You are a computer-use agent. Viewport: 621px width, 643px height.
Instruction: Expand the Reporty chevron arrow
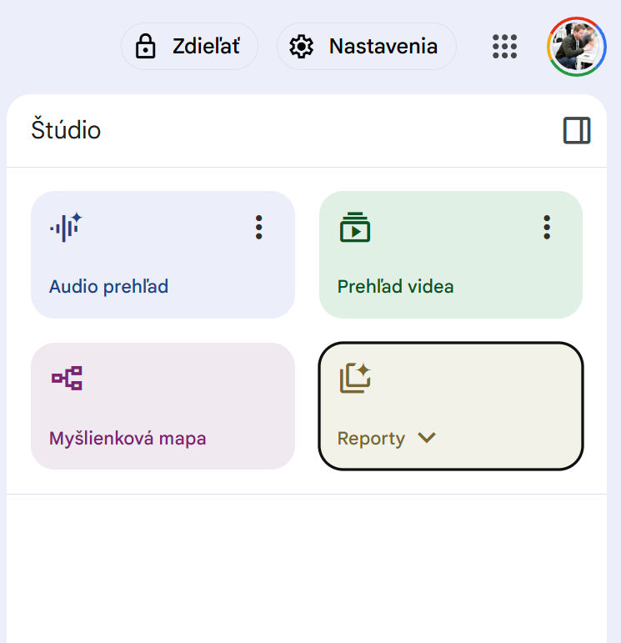tap(427, 438)
